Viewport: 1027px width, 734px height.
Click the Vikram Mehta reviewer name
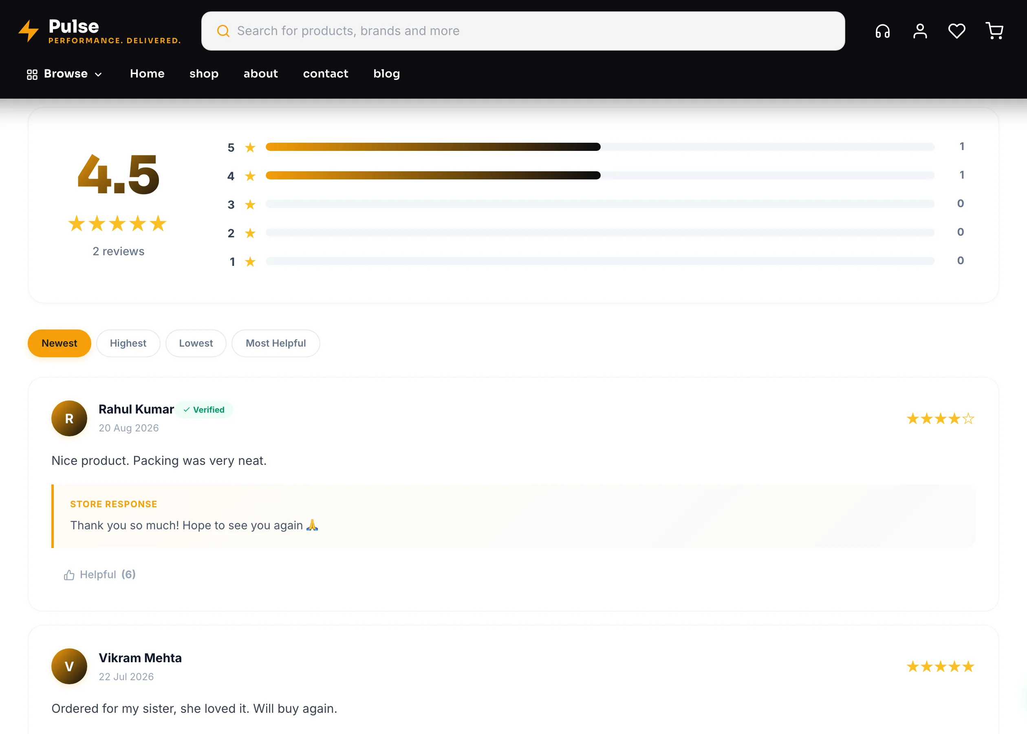point(140,658)
